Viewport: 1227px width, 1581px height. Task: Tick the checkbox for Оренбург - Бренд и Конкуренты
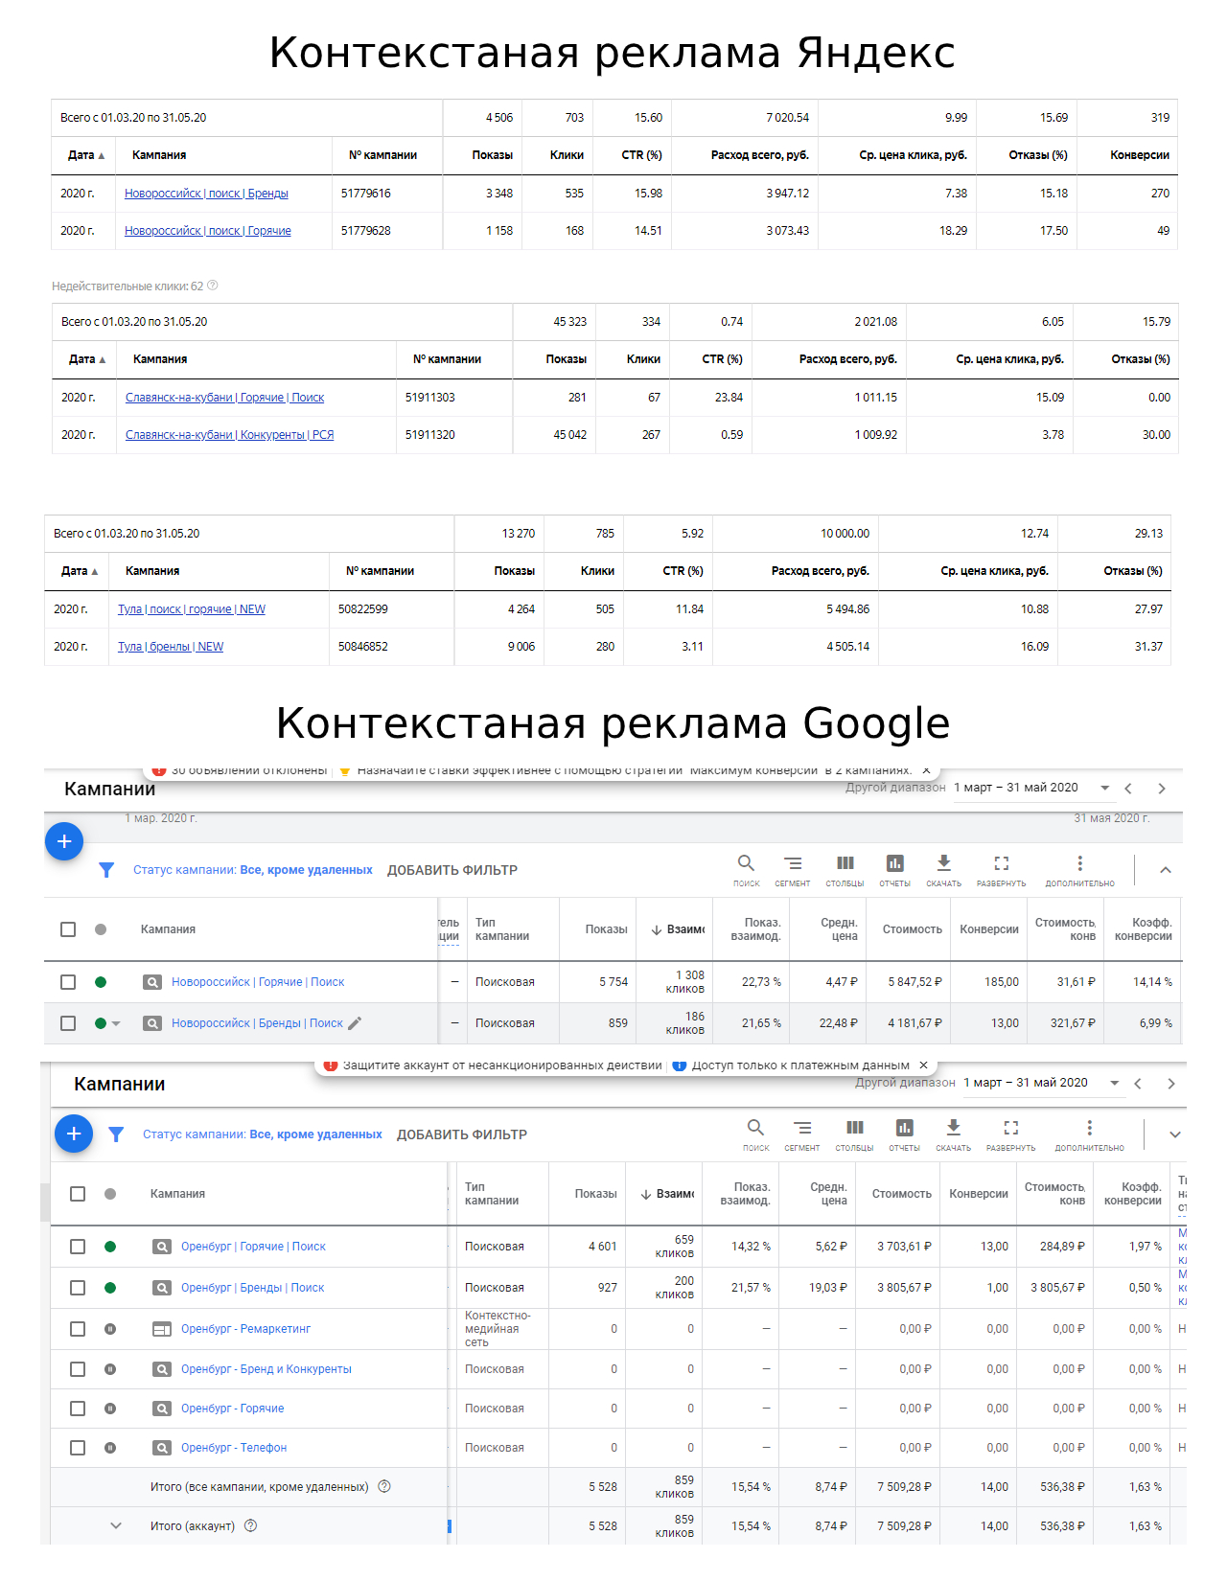coord(78,1369)
